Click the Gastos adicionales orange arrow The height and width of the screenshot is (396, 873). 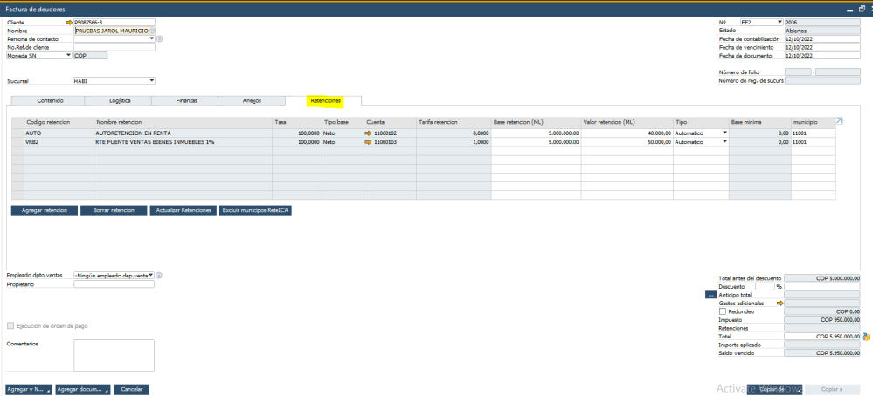[x=779, y=303]
